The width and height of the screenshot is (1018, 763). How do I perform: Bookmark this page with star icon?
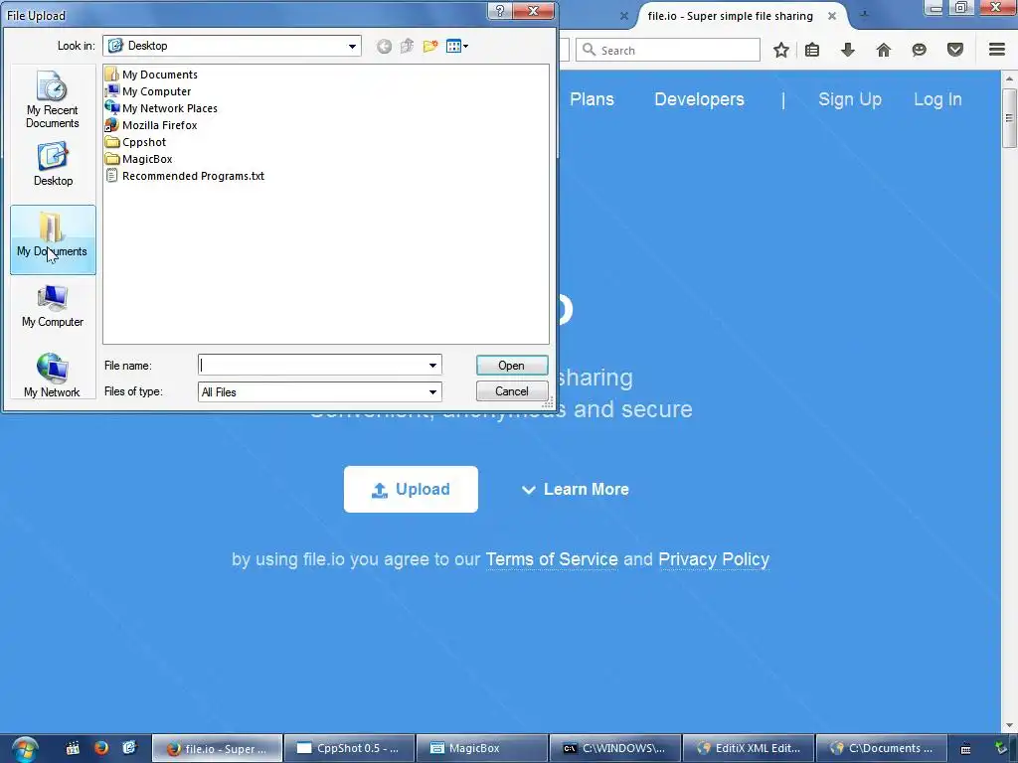point(781,50)
